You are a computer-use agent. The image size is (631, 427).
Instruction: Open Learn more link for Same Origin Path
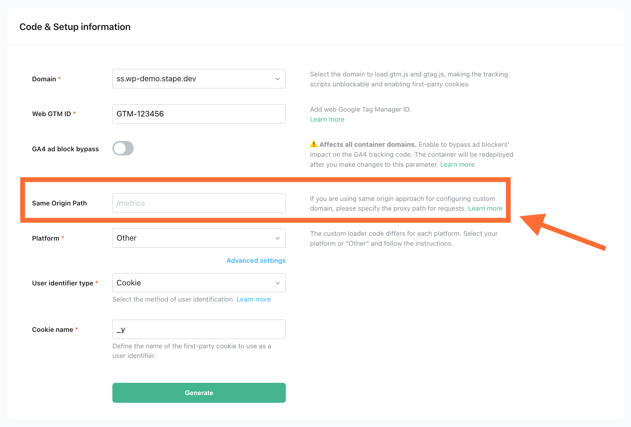coord(485,208)
